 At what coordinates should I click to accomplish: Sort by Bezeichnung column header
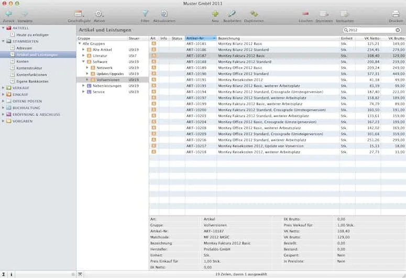click(x=278, y=38)
